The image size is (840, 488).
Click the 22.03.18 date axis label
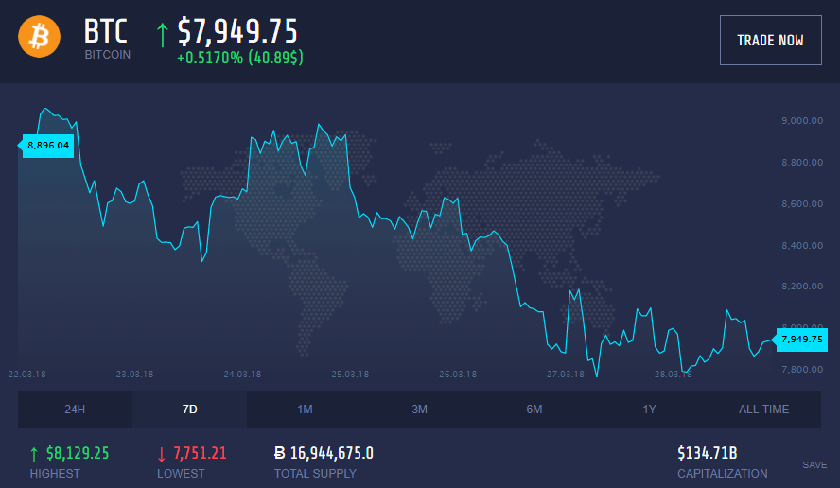26,374
